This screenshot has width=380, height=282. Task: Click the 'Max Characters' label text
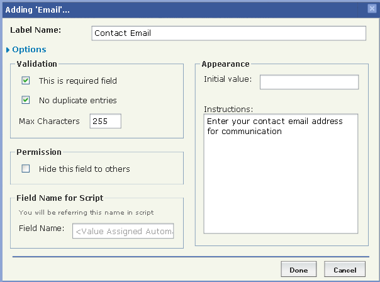click(x=50, y=121)
